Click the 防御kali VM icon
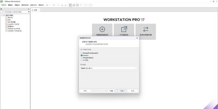This screenshot has height=109, width=218. (6, 26)
